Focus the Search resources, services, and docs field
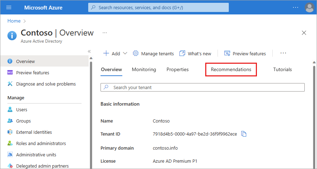Screen dimensions: 317x169 click(158, 7)
